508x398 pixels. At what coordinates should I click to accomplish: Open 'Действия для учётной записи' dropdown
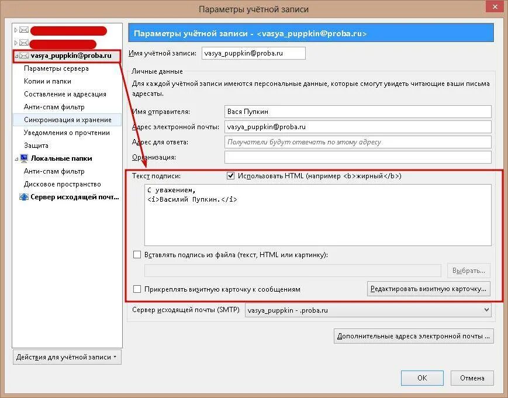click(67, 357)
